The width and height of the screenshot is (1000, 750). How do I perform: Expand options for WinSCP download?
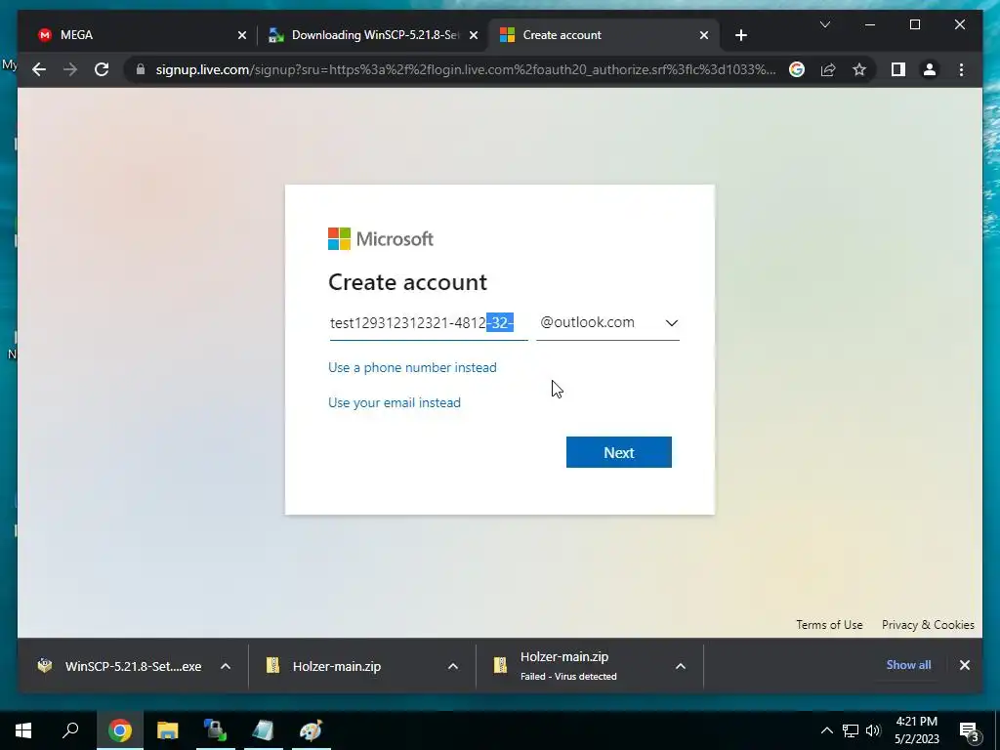tap(226, 666)
